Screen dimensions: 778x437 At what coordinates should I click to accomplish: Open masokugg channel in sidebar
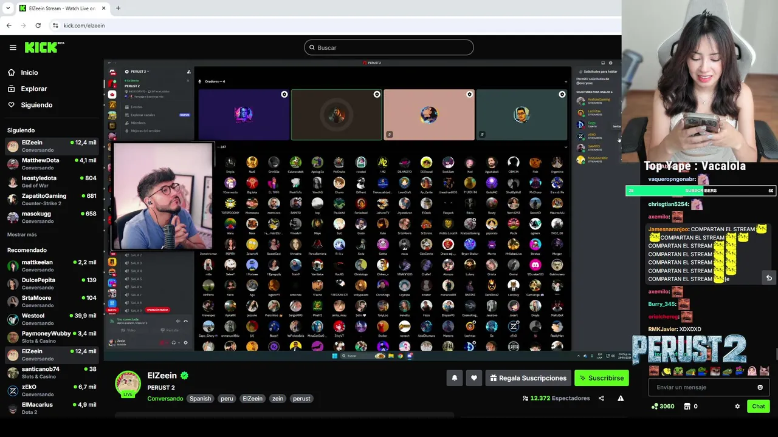pyautogui.click(x=52, y=217)
